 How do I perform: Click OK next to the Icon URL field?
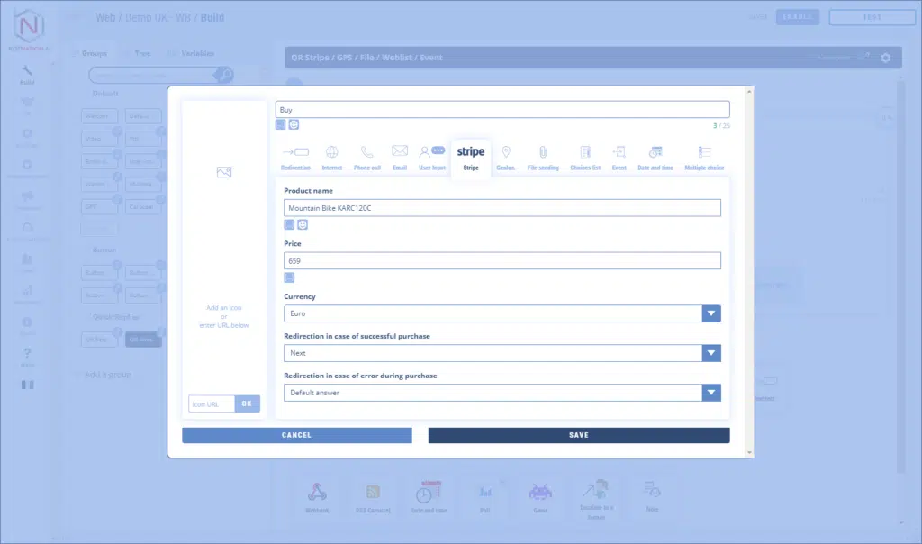click(x=247, y=403)
